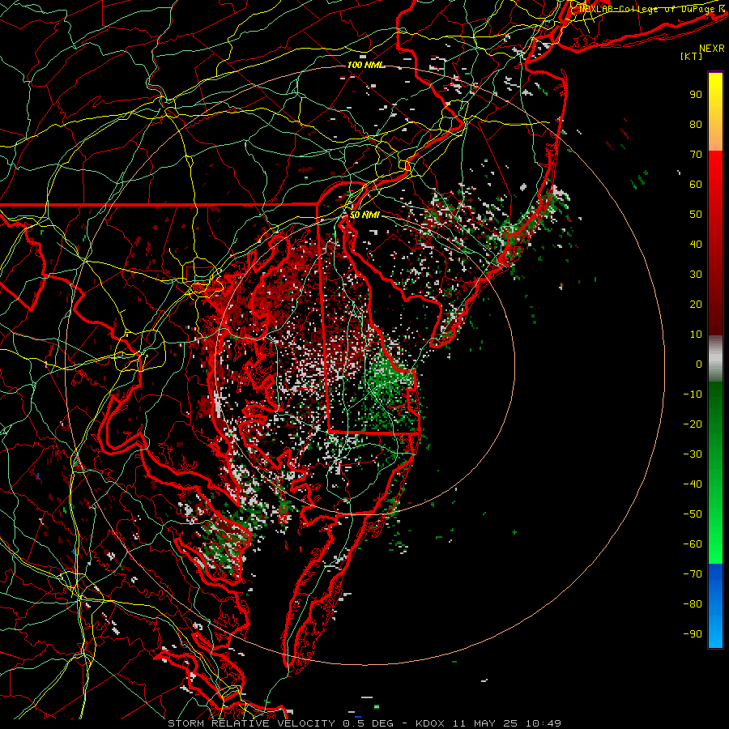Click the "NEXR" label at top right
This screenshot has height=729, width=729.
(712, 49)
